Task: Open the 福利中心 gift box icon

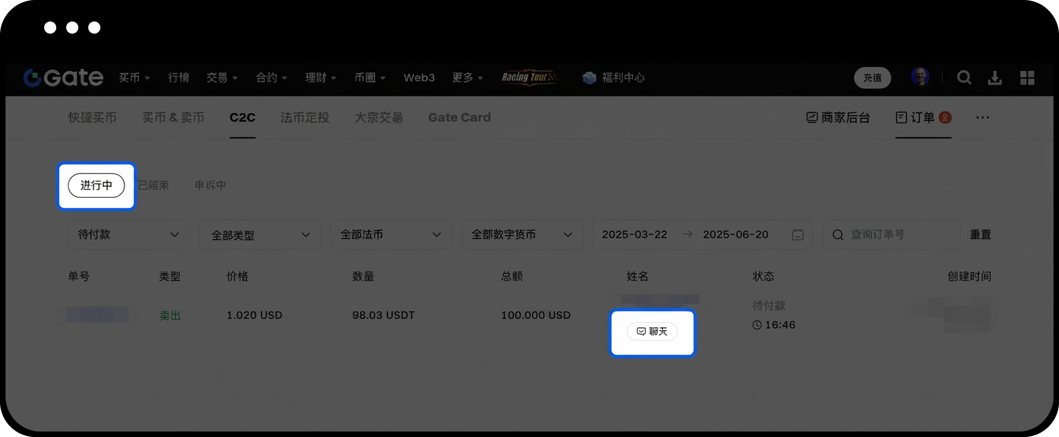Action: click(x=589, y=78)
